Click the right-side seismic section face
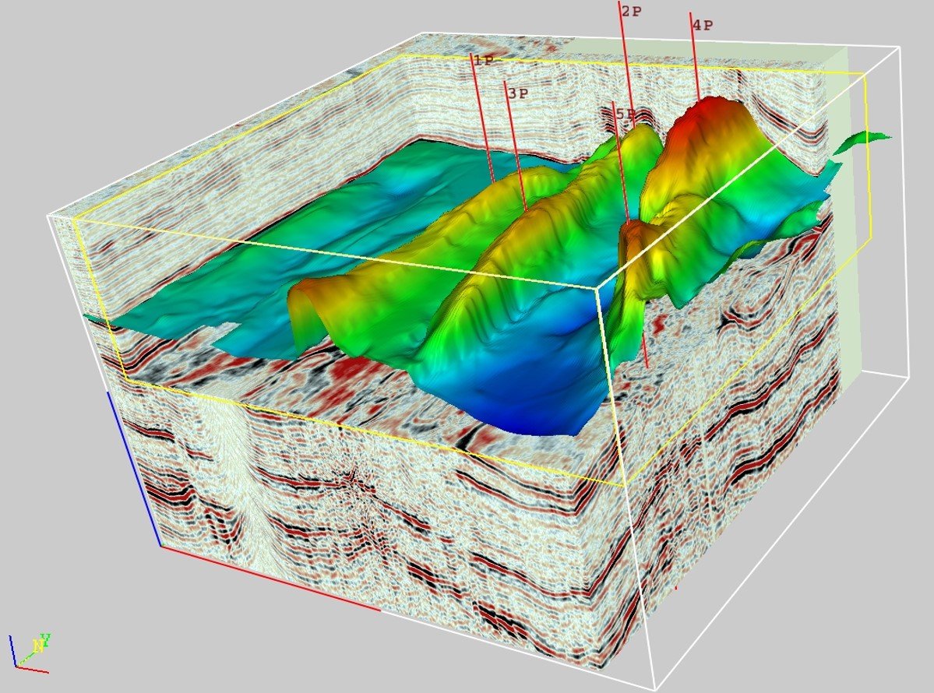This screenshot has width=934, height=693. point(740,467)
